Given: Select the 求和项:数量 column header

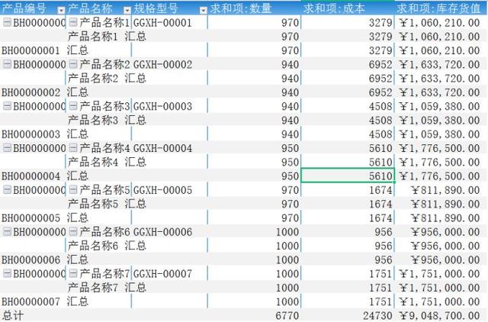Looking at the screenshot, I should click(x=254, y=8).
